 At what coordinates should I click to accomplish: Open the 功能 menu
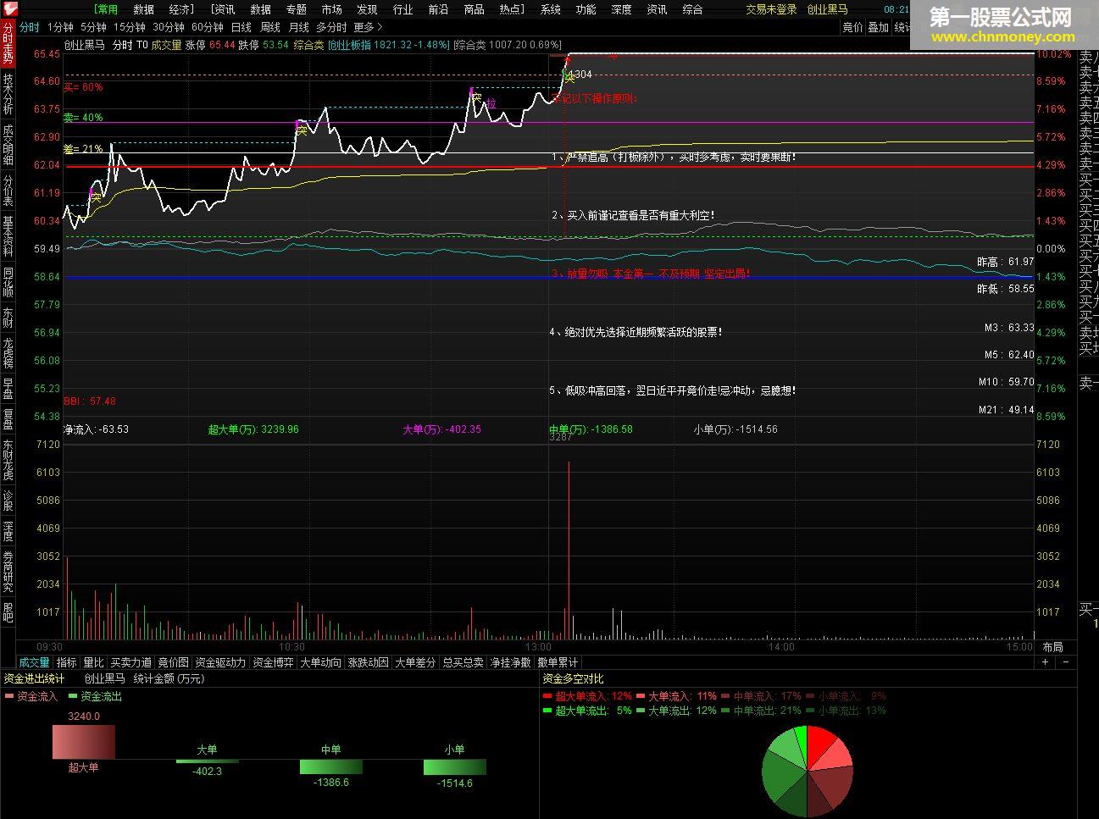(586, 9)
